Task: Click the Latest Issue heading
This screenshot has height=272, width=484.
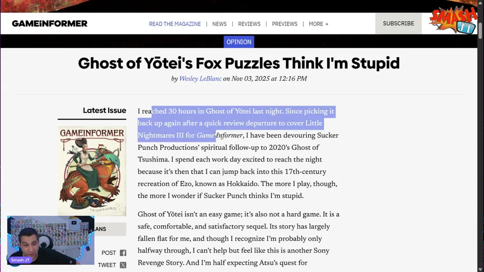Action: tap(104, 110)
